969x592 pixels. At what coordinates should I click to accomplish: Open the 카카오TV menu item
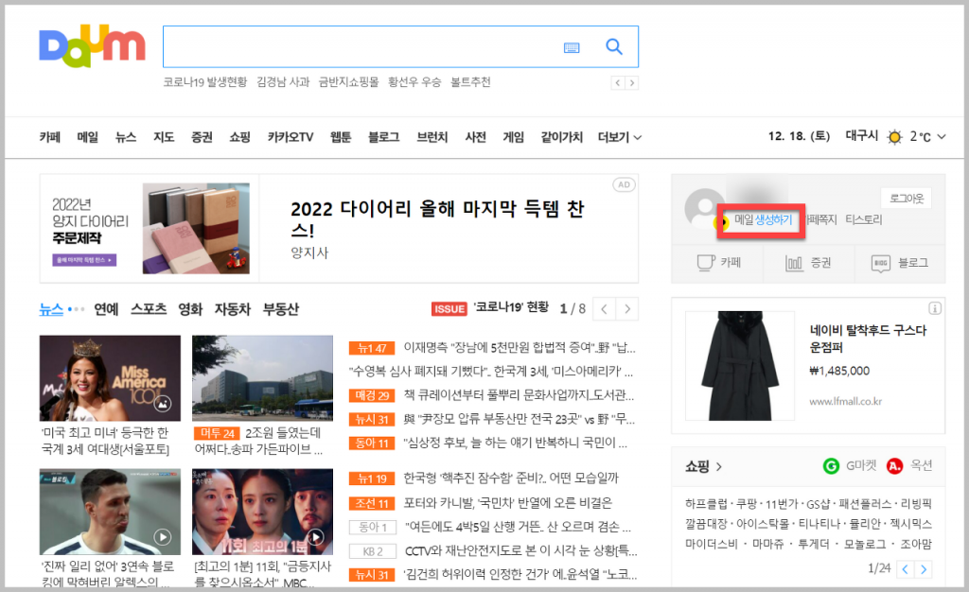pyautogui.click(x=291, y=137)
